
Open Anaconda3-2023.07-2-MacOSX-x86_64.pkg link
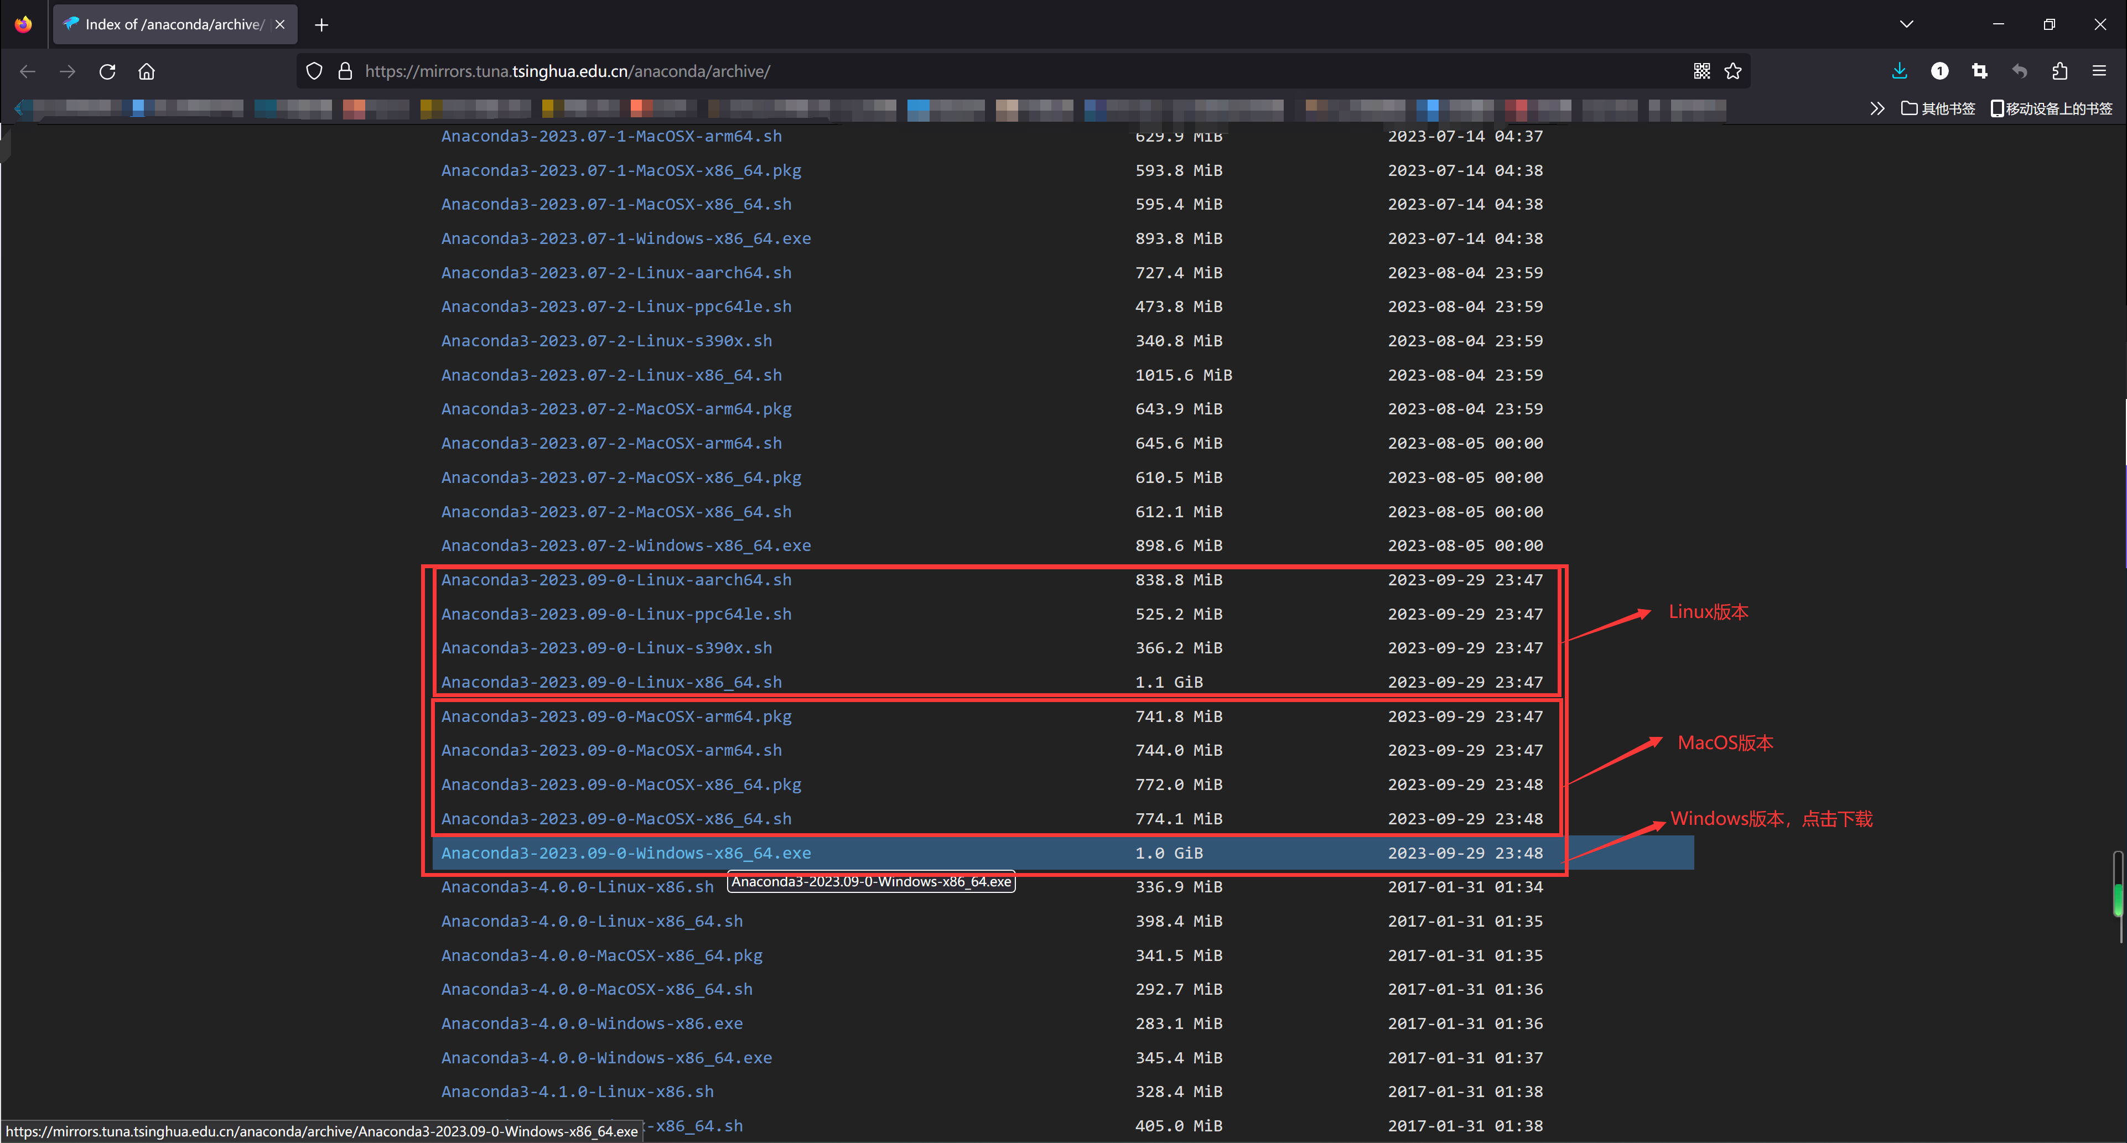(621, 477)
